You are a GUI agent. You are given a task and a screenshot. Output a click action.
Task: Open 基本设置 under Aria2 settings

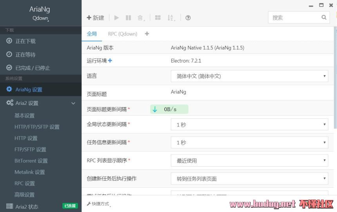point(25,116)
